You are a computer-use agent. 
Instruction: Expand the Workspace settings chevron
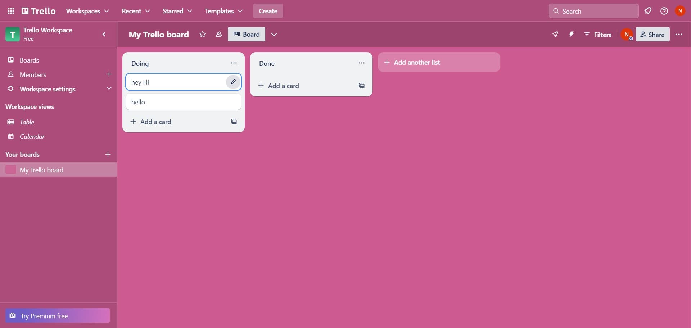(109, 89)
